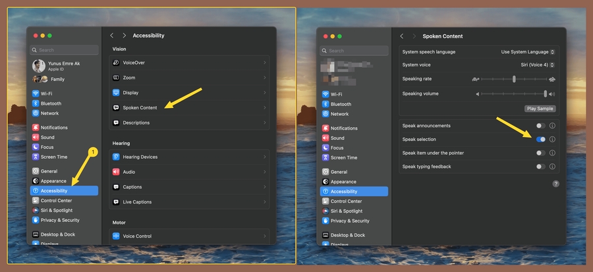Viewport: 593px width, 272px height.
Task: Click the Zoom accessibility icon
Action: pos(116,78)
